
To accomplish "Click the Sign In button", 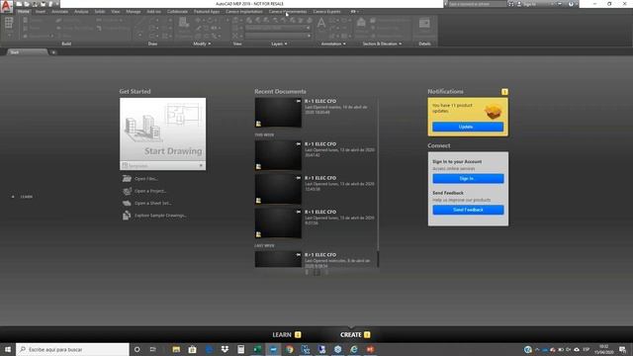I will click(468, 178).
